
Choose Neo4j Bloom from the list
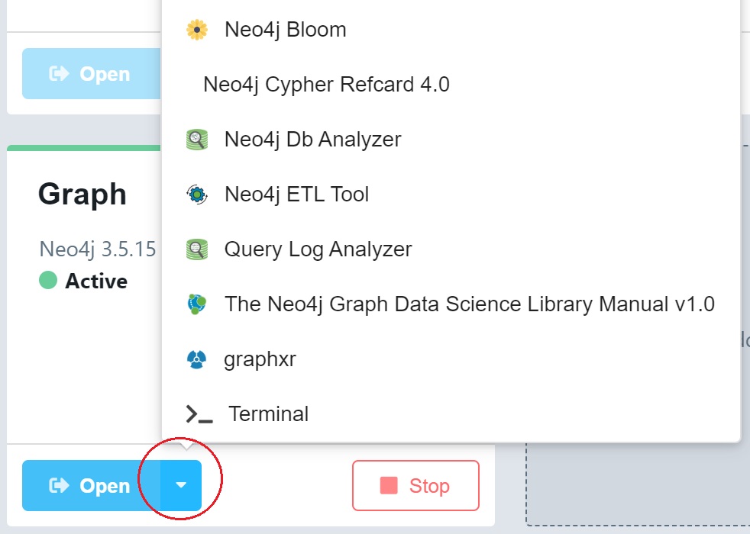(x=451, y=30)
